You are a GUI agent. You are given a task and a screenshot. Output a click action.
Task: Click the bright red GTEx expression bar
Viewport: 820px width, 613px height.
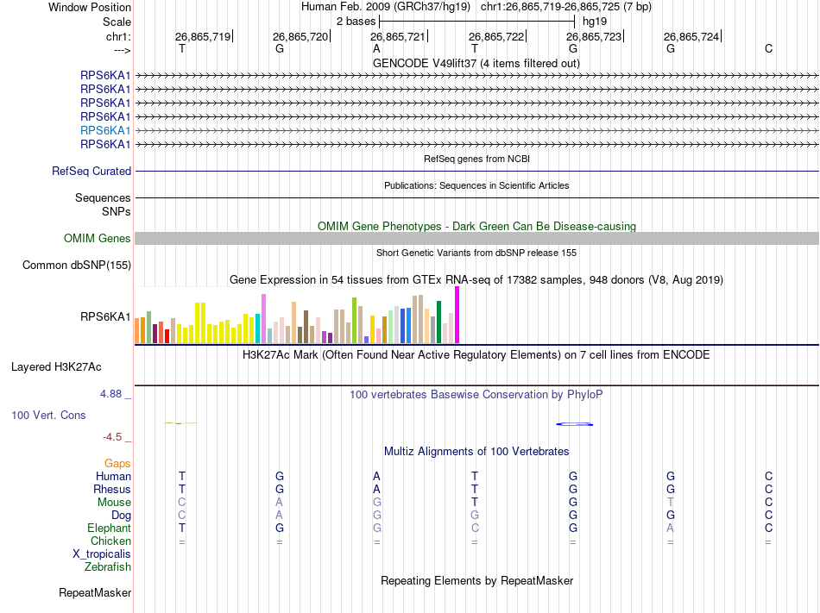(167, 335)
